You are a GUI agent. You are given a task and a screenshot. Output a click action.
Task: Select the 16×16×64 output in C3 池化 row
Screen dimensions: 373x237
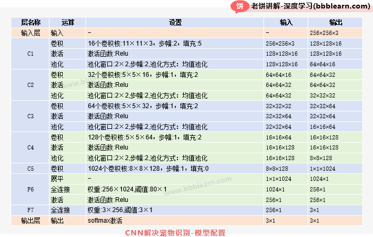click(x=335, y=127)
